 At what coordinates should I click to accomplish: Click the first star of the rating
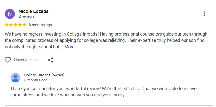(x=7, y=25)
